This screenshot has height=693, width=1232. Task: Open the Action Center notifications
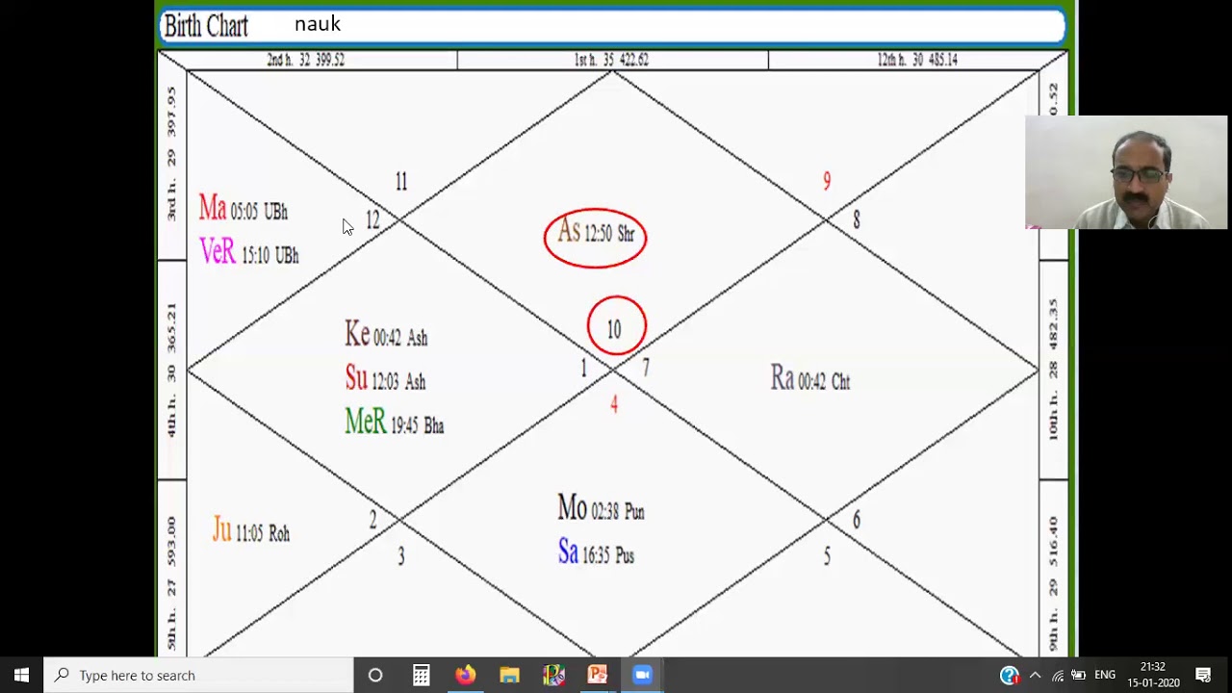click(x=1203, y=675)
